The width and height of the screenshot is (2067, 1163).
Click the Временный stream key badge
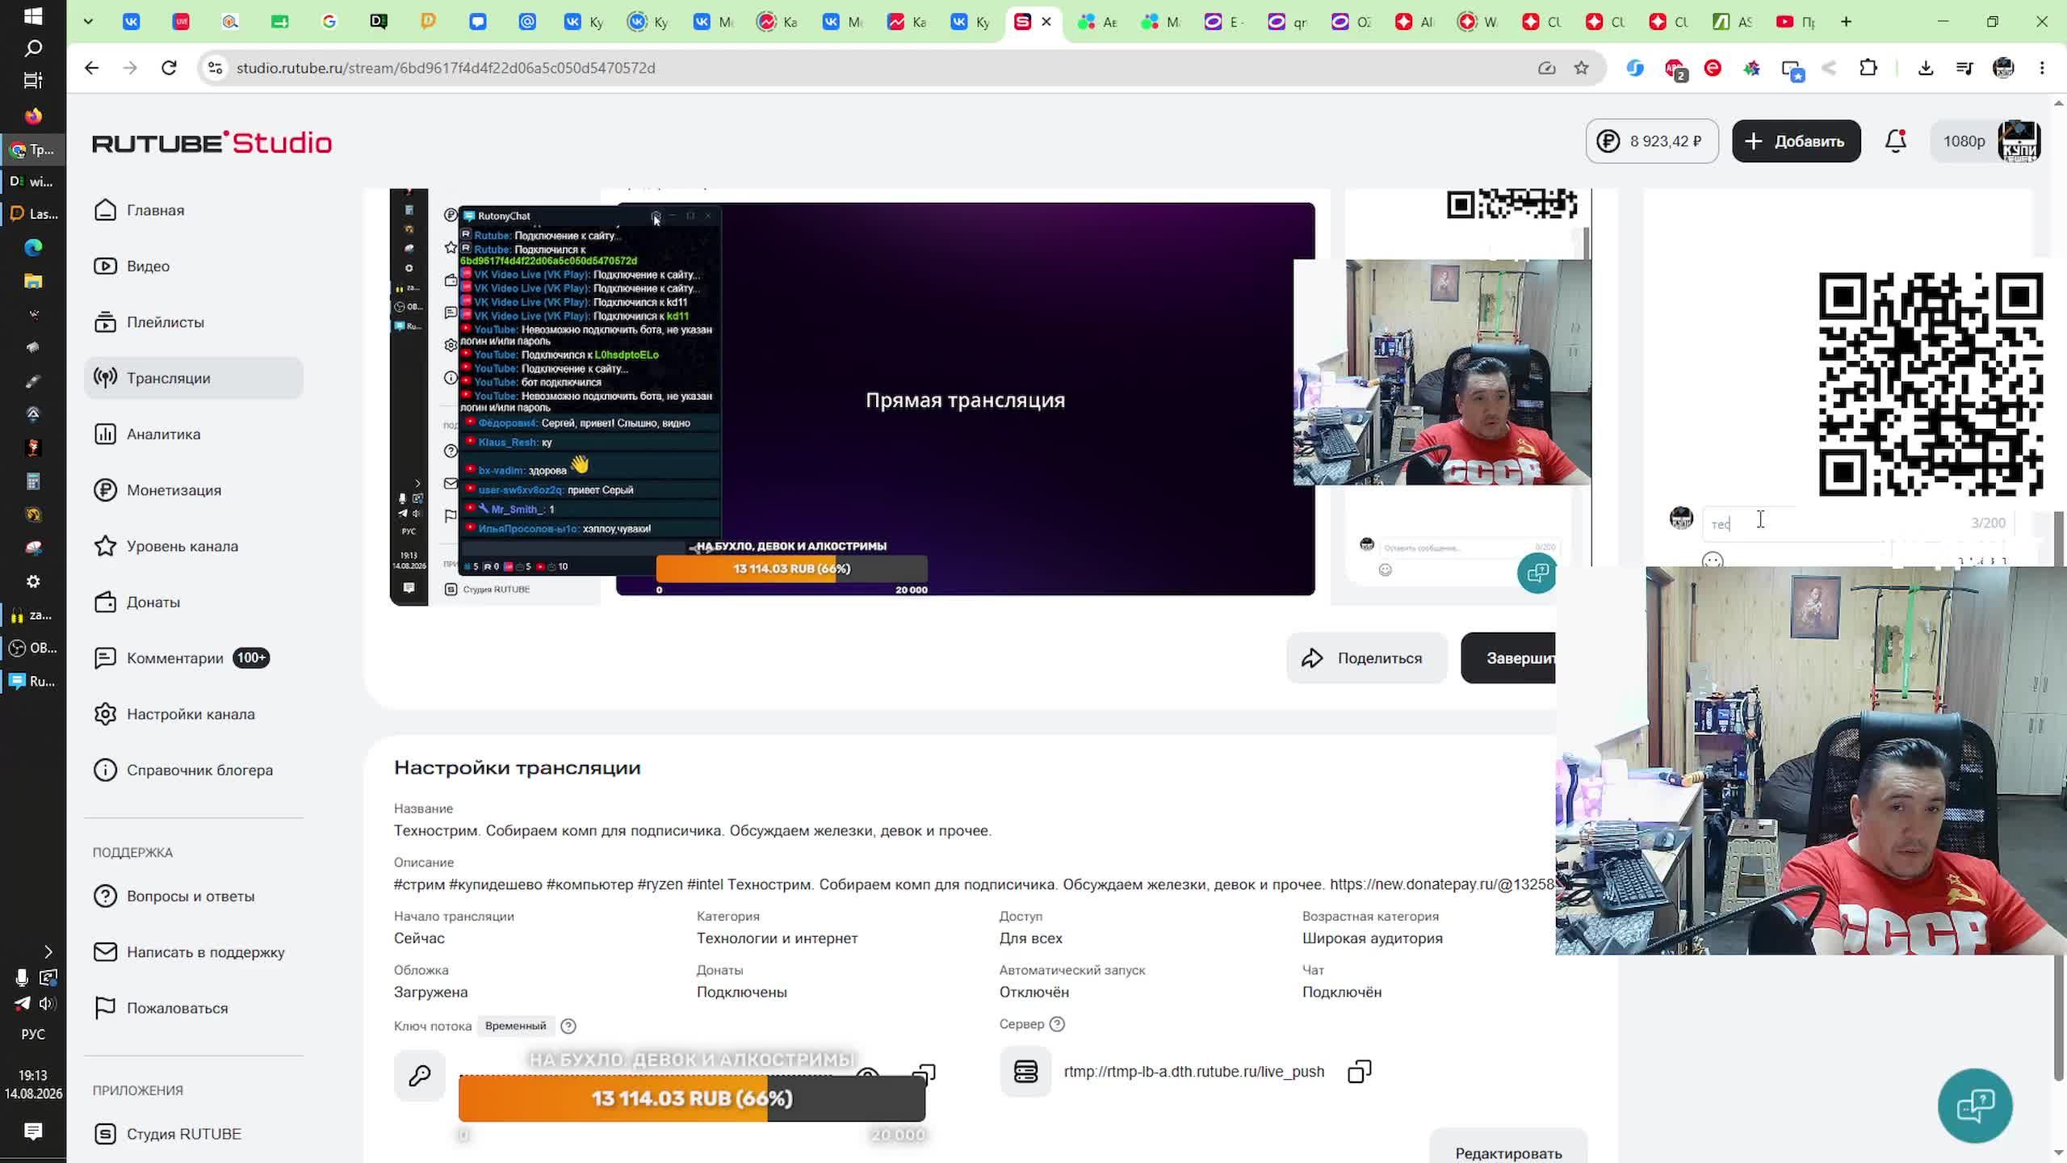point(516,1026)
